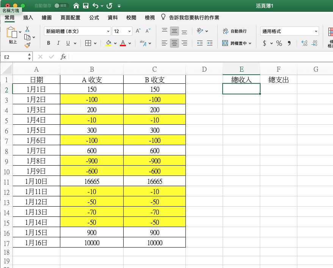
Task: Click the Insert Function fx icon
Action: [x=63, y=57]
